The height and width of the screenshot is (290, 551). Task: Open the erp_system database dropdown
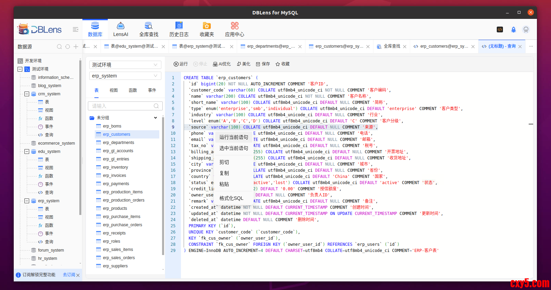125,76
